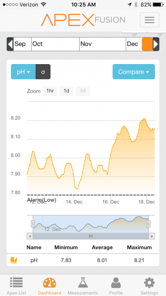Select Sep in the month timeline
The height and width of the screenshot is (296, 166).
coord(22,44)
